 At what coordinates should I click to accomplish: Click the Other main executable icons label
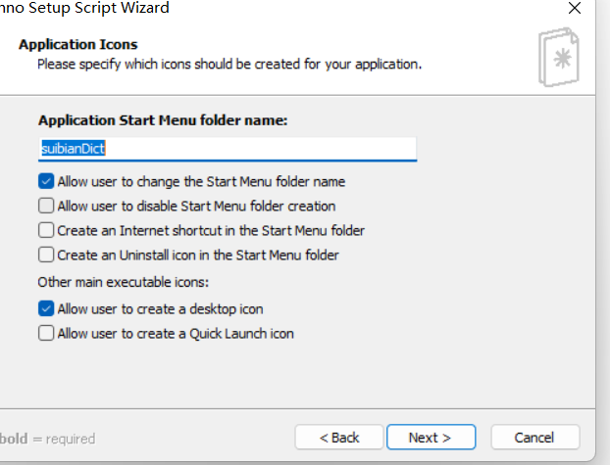[124, 282]
